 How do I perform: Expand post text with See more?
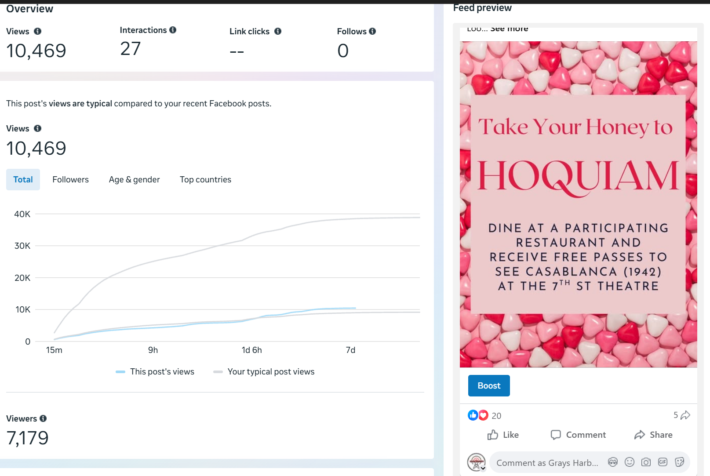509,29
